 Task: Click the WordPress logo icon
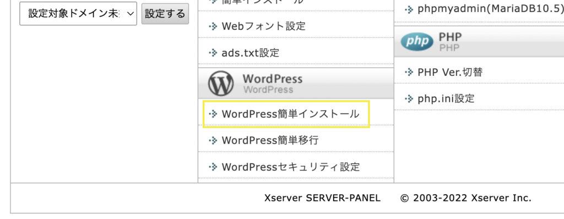click(221, 84)
